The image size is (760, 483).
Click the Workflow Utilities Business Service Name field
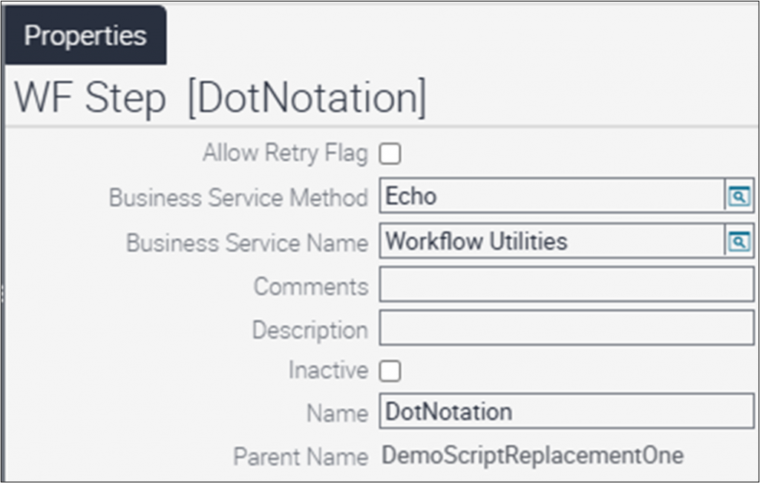551,242
